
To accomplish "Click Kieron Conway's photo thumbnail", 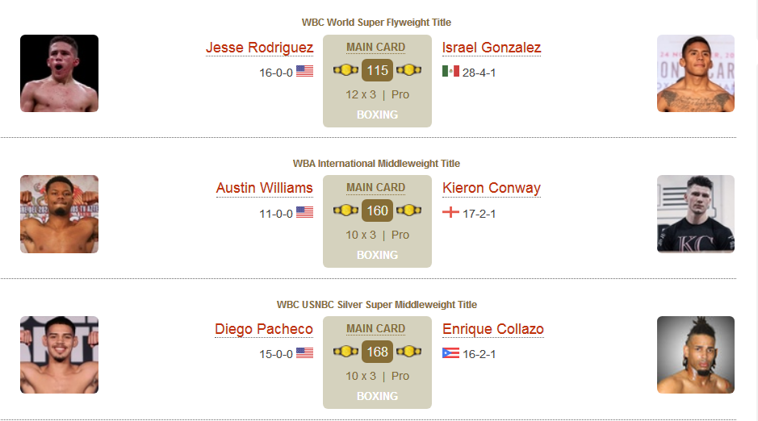I will pyautogui.click(x=696, y=214).
